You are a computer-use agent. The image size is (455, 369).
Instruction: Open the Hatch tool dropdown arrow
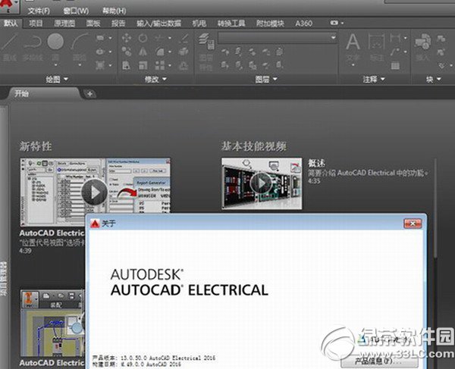110,65
